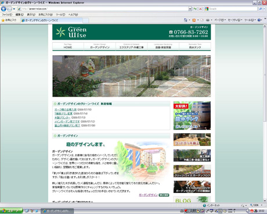This screenshot has height=214, width=267.
Task: Click the third quick launch icon beside Start
Action: click(36, 211)
